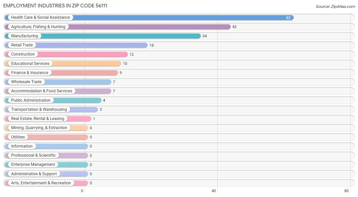358x197 pixels.
Task: Click the Retail Trade label
Action: point(22,45)
